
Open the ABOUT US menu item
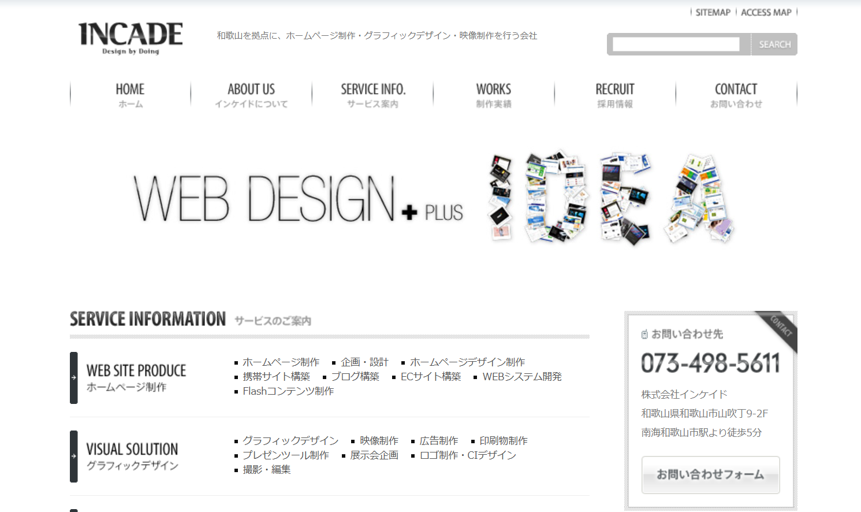click(x=251, y=95)
